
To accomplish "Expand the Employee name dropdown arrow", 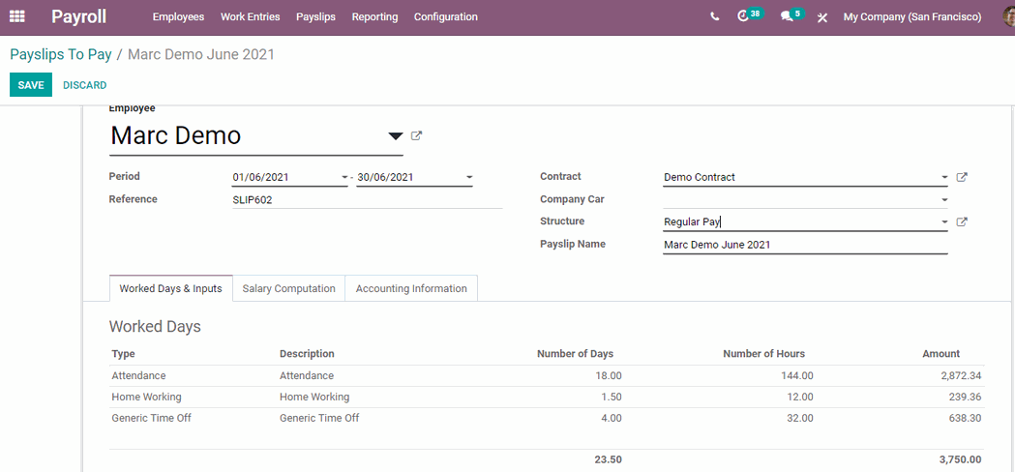I will (395, 136).
